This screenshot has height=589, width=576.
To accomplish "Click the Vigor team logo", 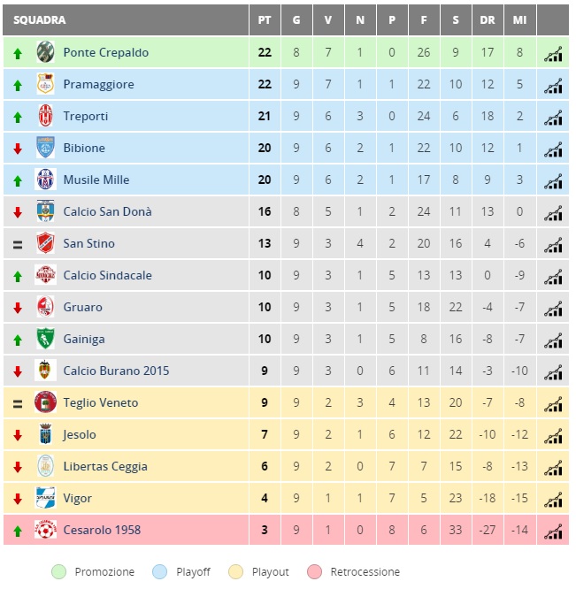I will click(45, 498).
